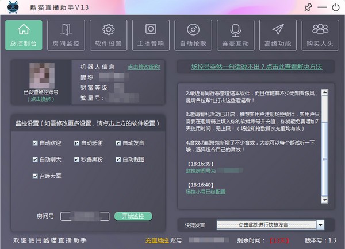Screen dimensions: 345x249
Task: Click the 机器人信息 heading
Action: 98,67
